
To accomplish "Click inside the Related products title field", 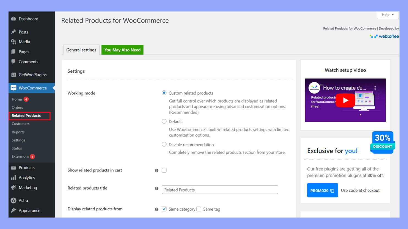I will tap(220, 190).
